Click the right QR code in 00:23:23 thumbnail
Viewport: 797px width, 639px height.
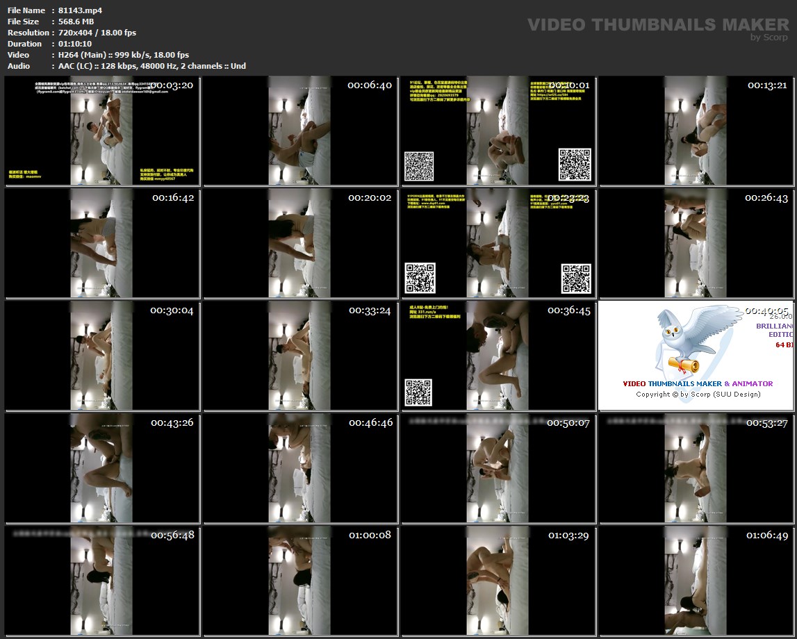coord(576,279)
